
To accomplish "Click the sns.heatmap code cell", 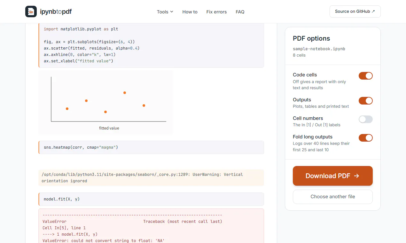I will [x=151, y=147].
